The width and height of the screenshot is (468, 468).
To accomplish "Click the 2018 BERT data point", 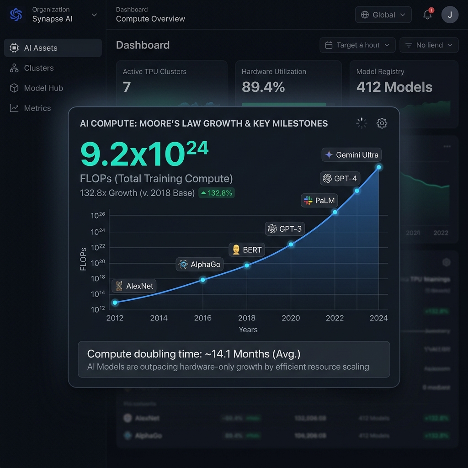I will 247,266.
